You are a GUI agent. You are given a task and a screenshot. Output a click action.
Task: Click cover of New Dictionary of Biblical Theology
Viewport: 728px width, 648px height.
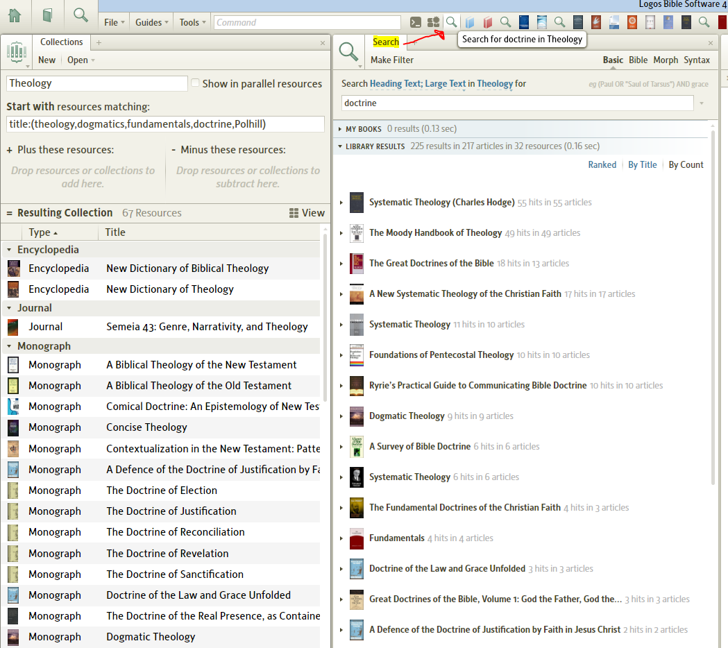click(13, 268)
